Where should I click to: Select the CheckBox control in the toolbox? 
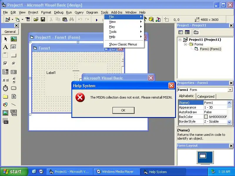click(x=6, y=63)
